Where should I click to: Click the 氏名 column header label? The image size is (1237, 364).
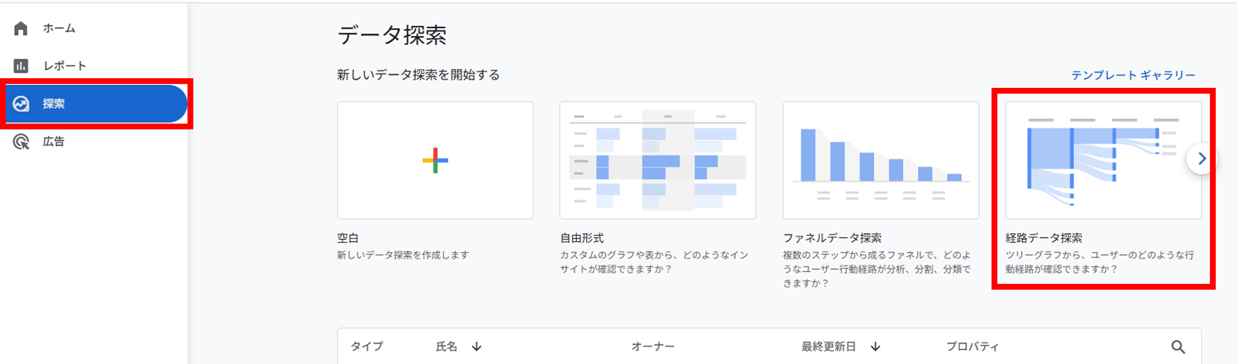click(446, 347)
